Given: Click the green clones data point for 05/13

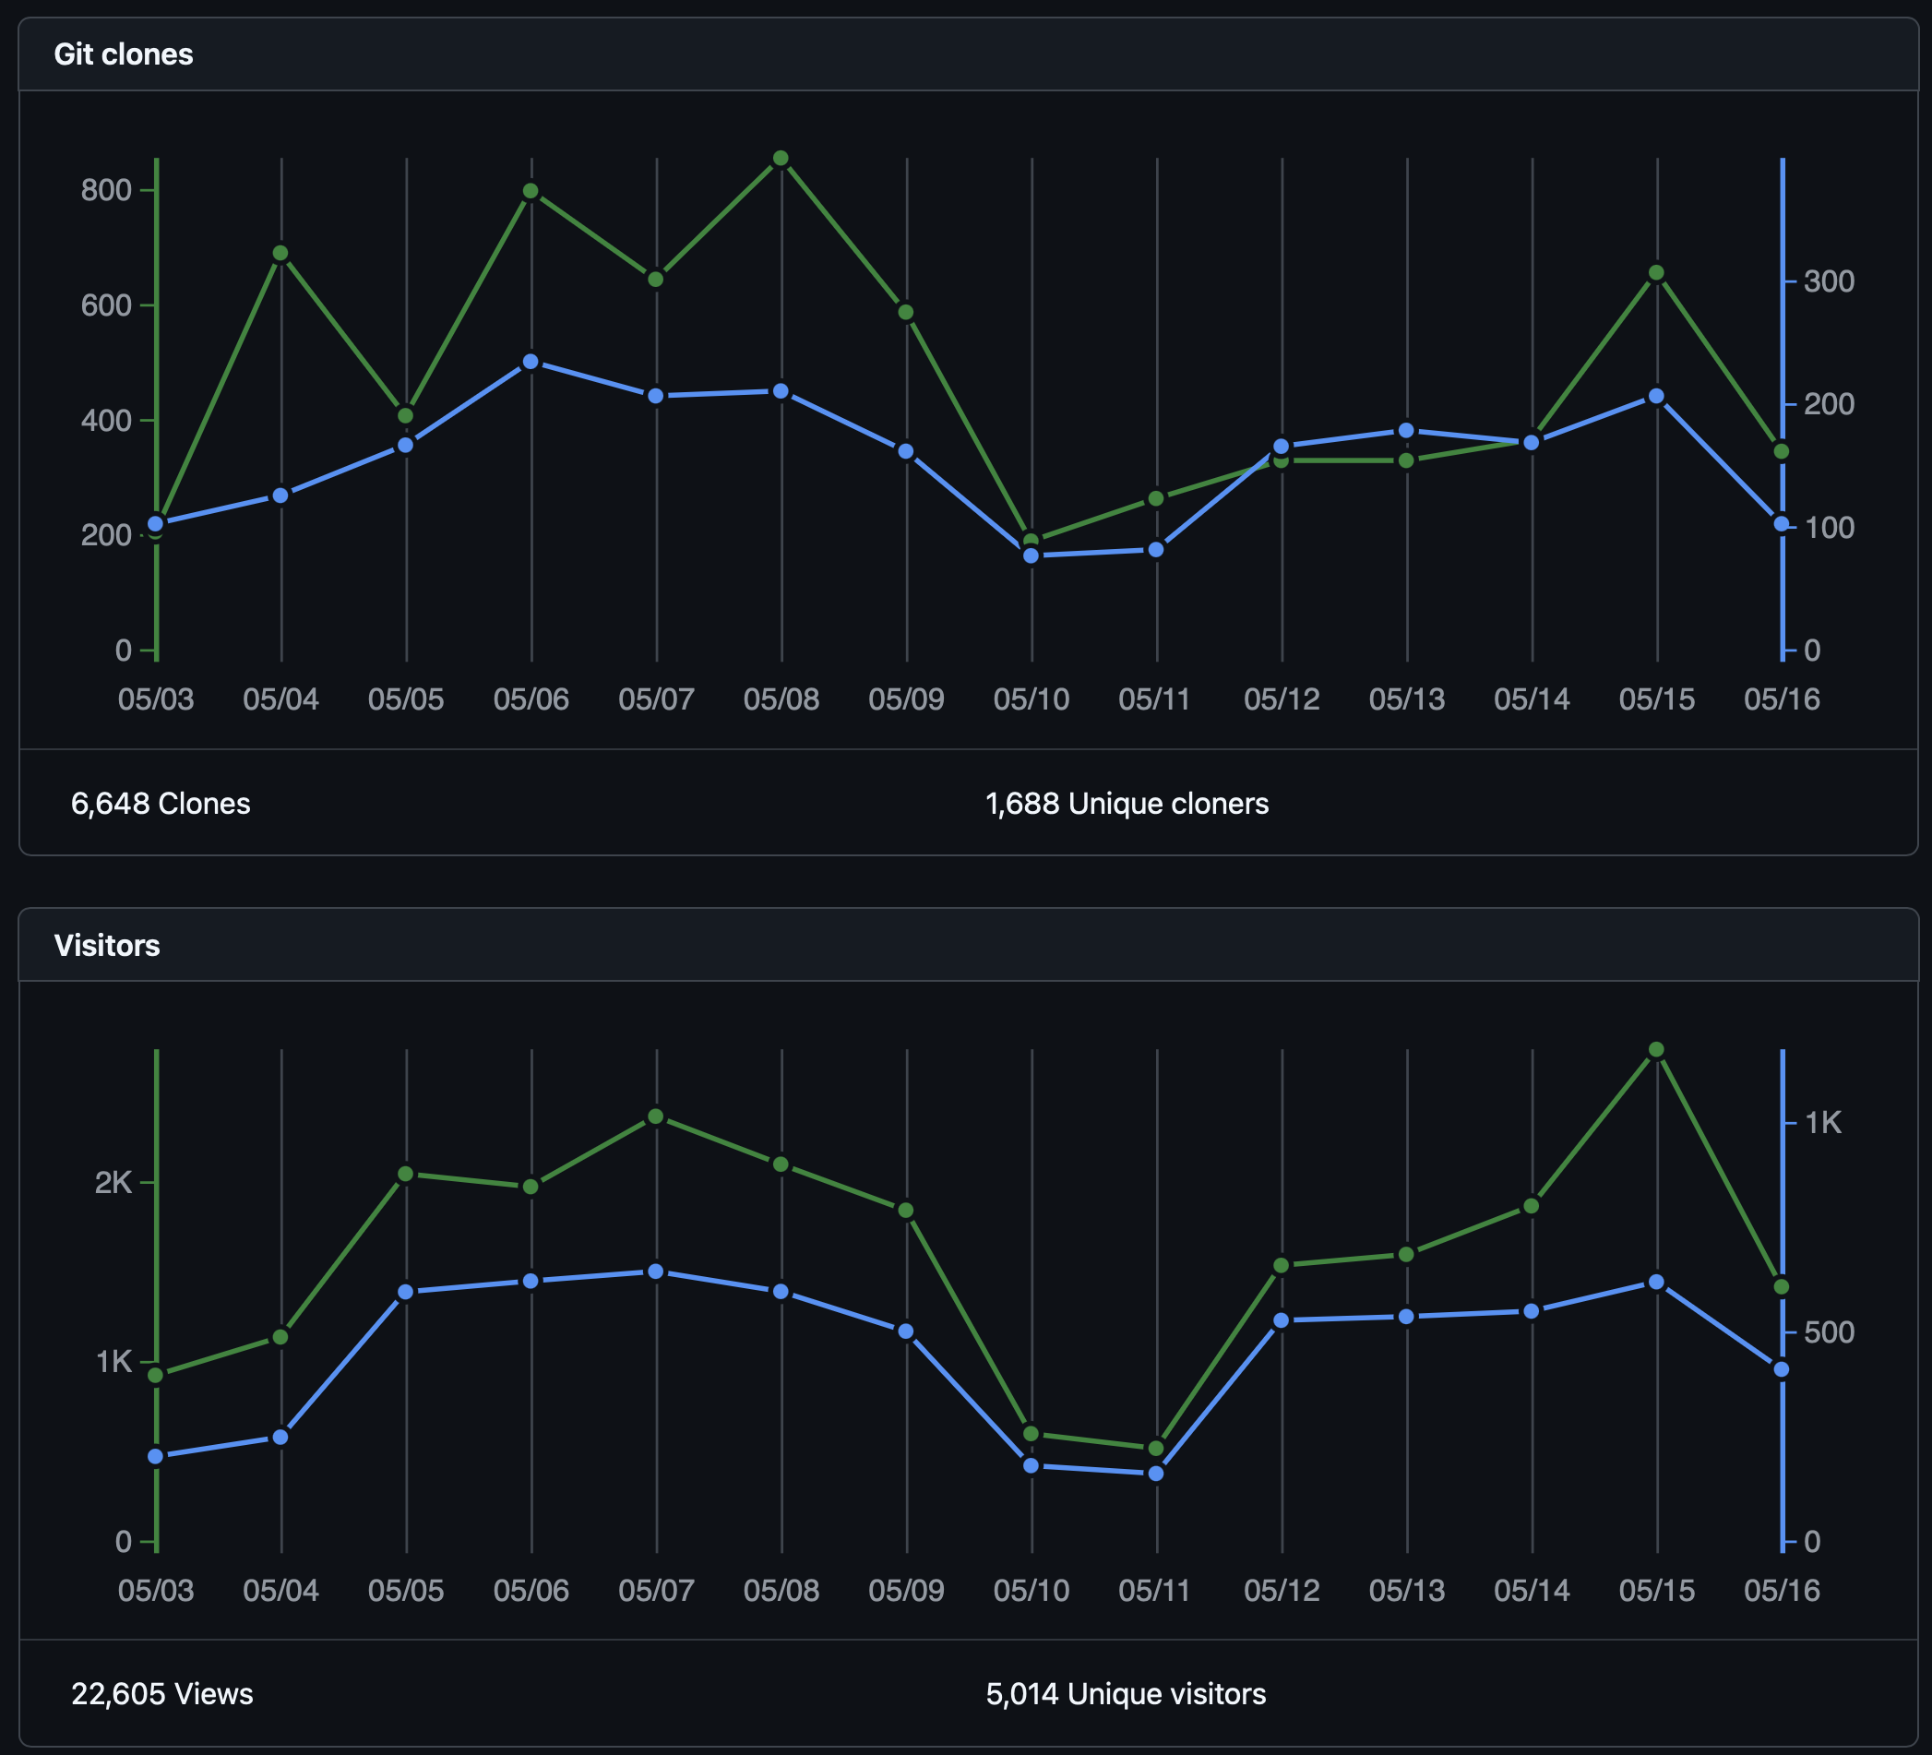Looking at the screenshot, I should click(1406, 460).
